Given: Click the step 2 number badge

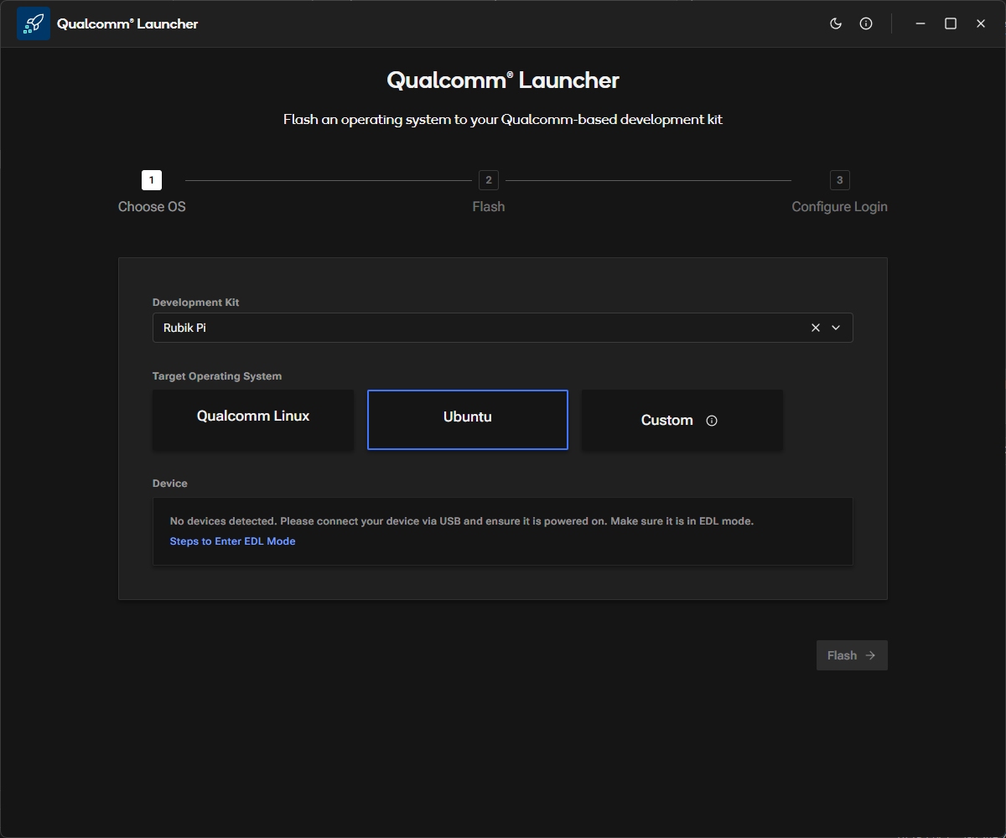Looking at the screenshot, I should click(489, 180).
